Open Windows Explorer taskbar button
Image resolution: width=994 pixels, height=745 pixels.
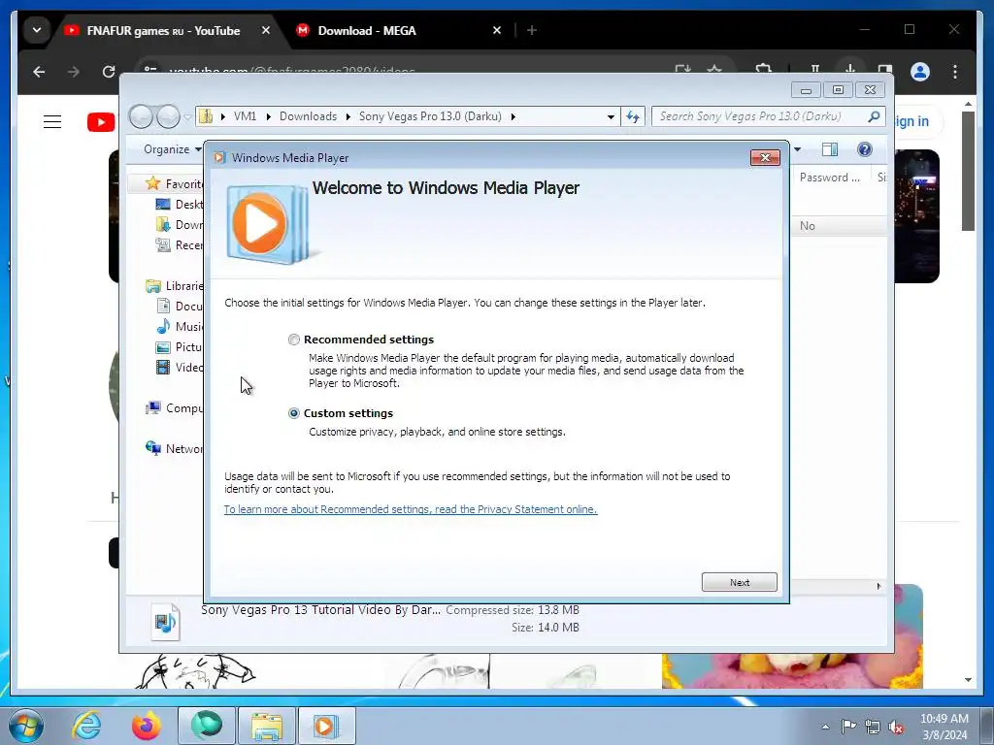pyautogui.click(x=267, y=726)
